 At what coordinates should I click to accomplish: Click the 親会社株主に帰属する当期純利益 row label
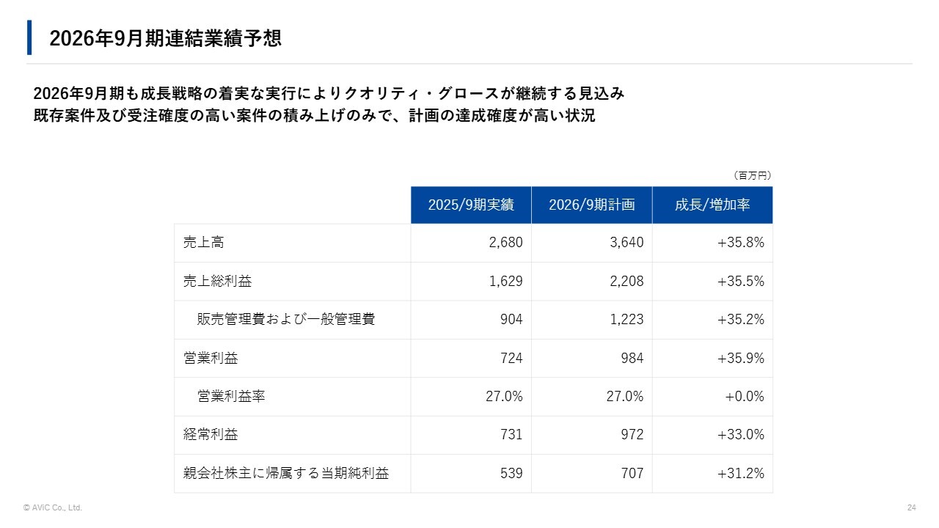286,474
